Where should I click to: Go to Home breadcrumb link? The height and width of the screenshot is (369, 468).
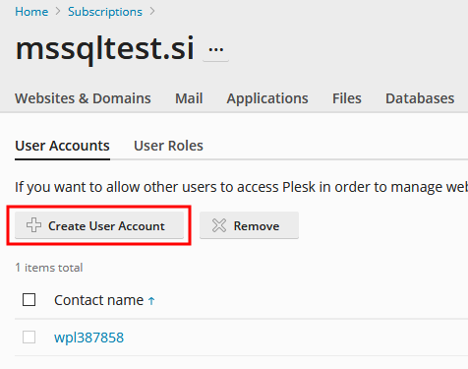point(31,12)
